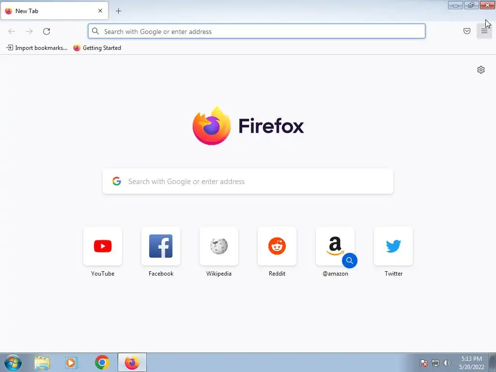This screenshot has height=372, width=496.
Task: Click the toolbar address bar field
Action: pos(257,31)
